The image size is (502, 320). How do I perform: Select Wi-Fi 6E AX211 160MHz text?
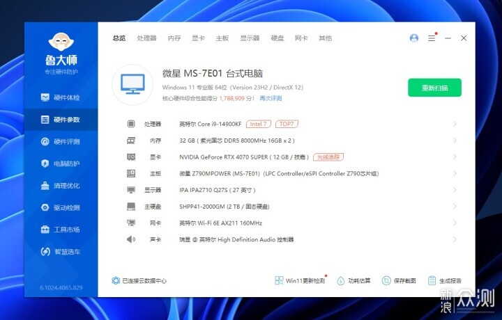click(220, 223)
